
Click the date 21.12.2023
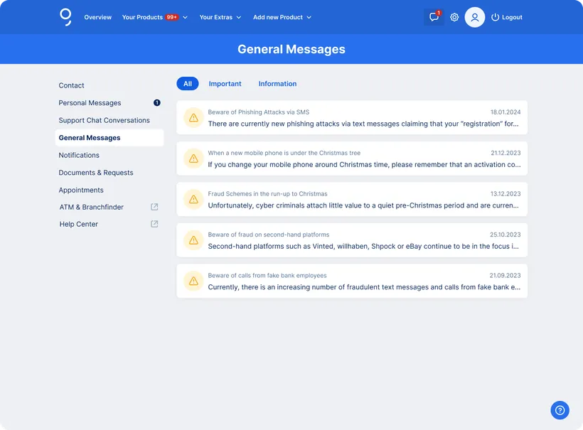(506, 153)
